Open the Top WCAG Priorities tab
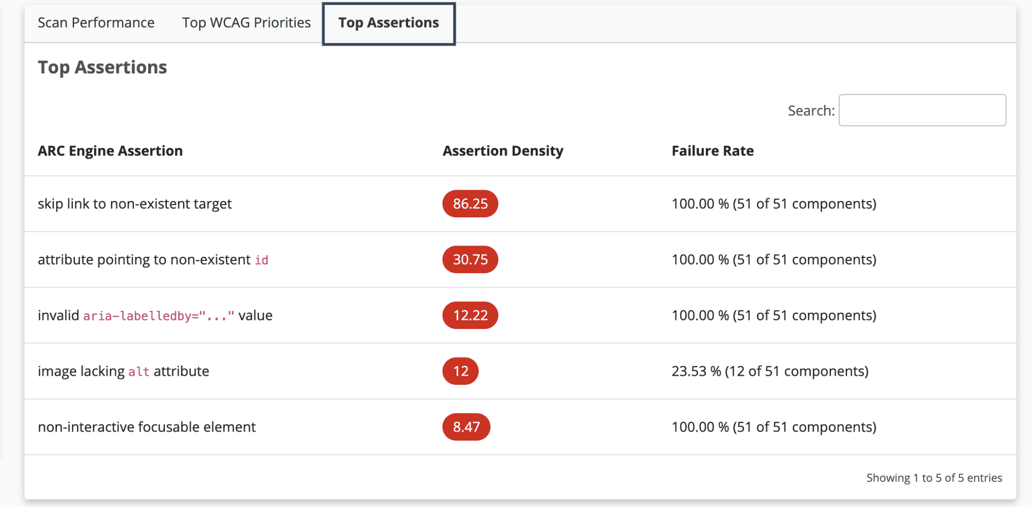1032x507 pixels. (x=246, y=23)
